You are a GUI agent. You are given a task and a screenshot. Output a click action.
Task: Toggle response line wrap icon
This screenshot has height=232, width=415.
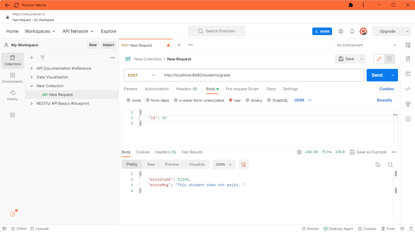[244, 165]
